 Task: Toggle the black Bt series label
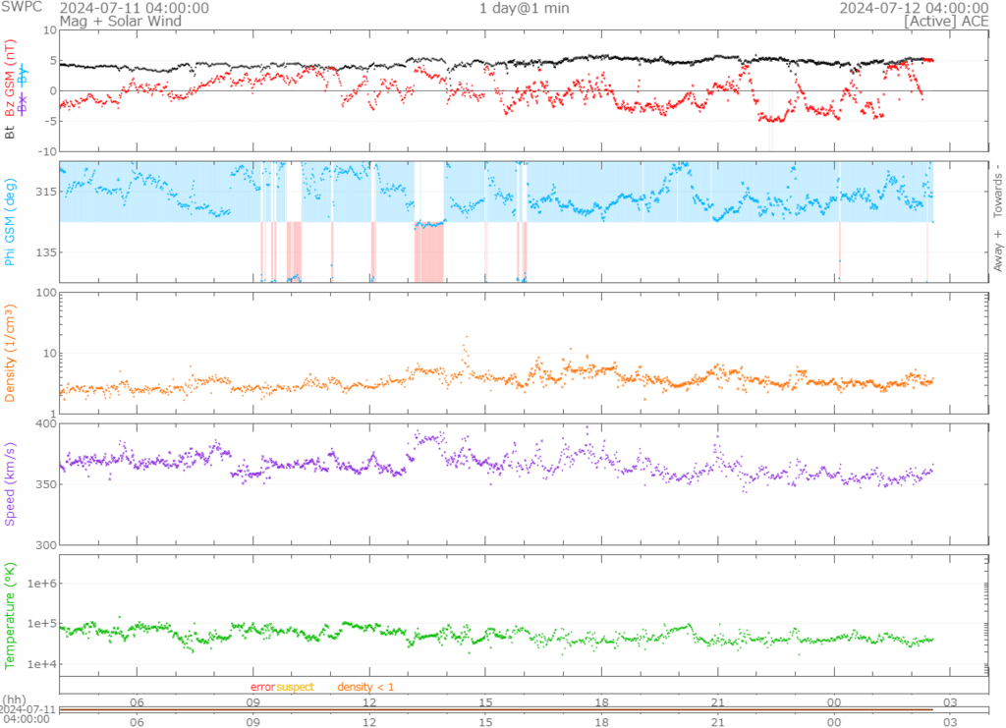coord(9,132)
